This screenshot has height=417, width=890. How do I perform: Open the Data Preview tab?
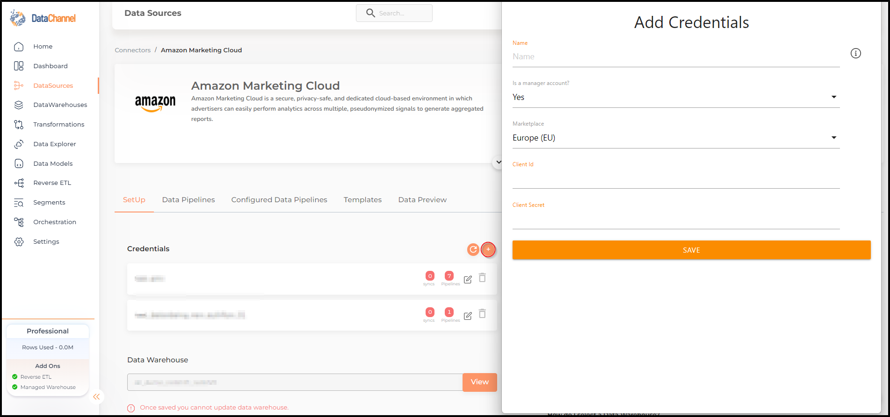point(422,200)
